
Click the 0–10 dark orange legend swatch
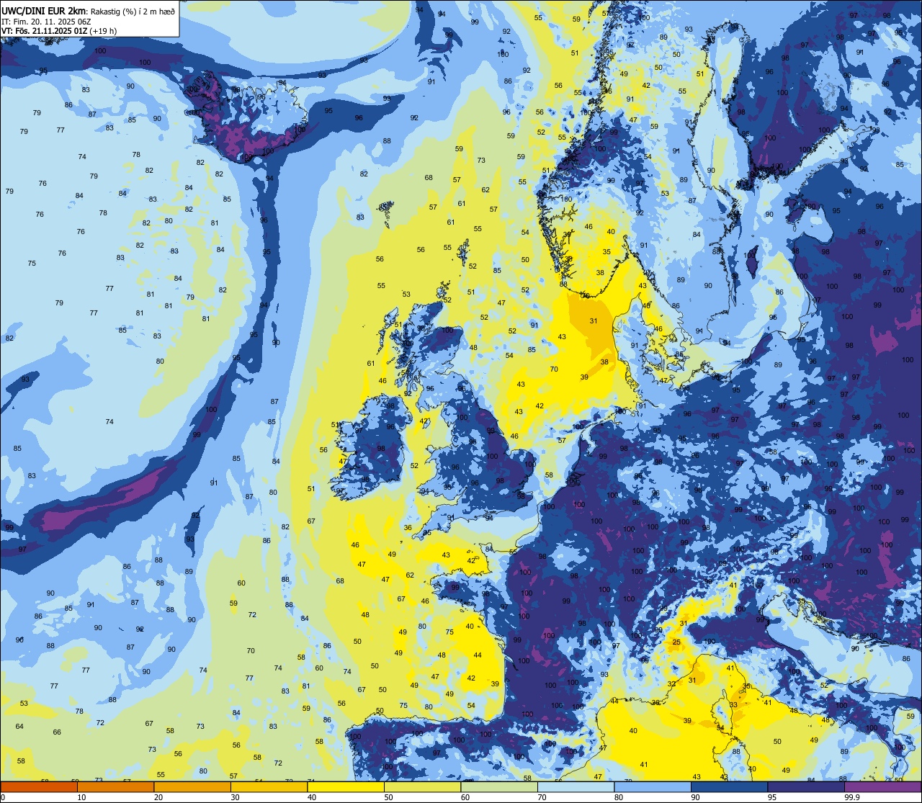coord(39,786)
